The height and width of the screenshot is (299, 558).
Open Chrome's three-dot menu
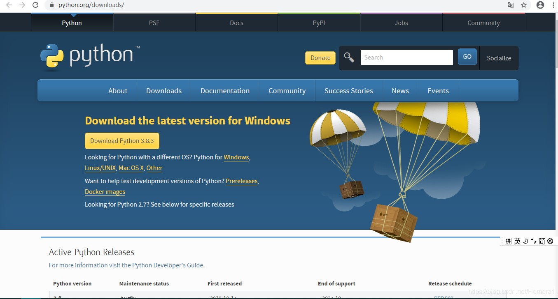(554, 5)
